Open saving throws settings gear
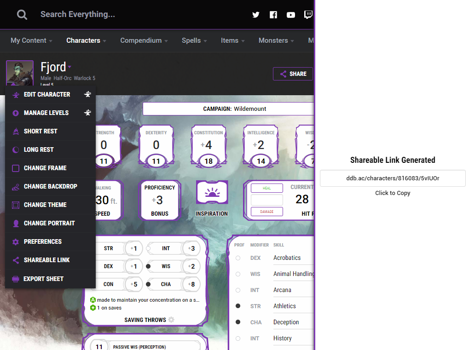Viewport: 469px width, 350px height. coord(171,320)
